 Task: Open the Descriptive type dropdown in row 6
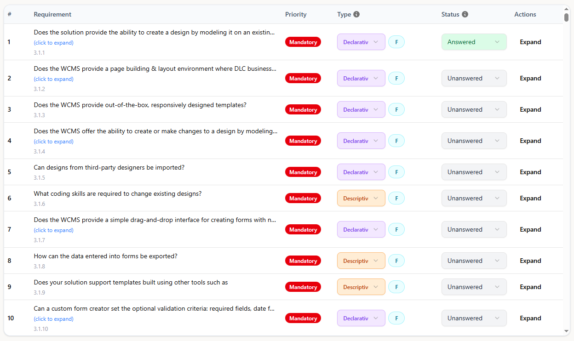pyautogui.click(x=361, y=198)
